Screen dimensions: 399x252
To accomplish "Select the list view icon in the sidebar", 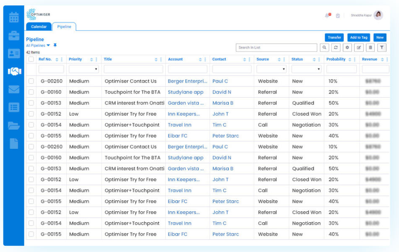I will pyautogui.click(x=14, y=107).
